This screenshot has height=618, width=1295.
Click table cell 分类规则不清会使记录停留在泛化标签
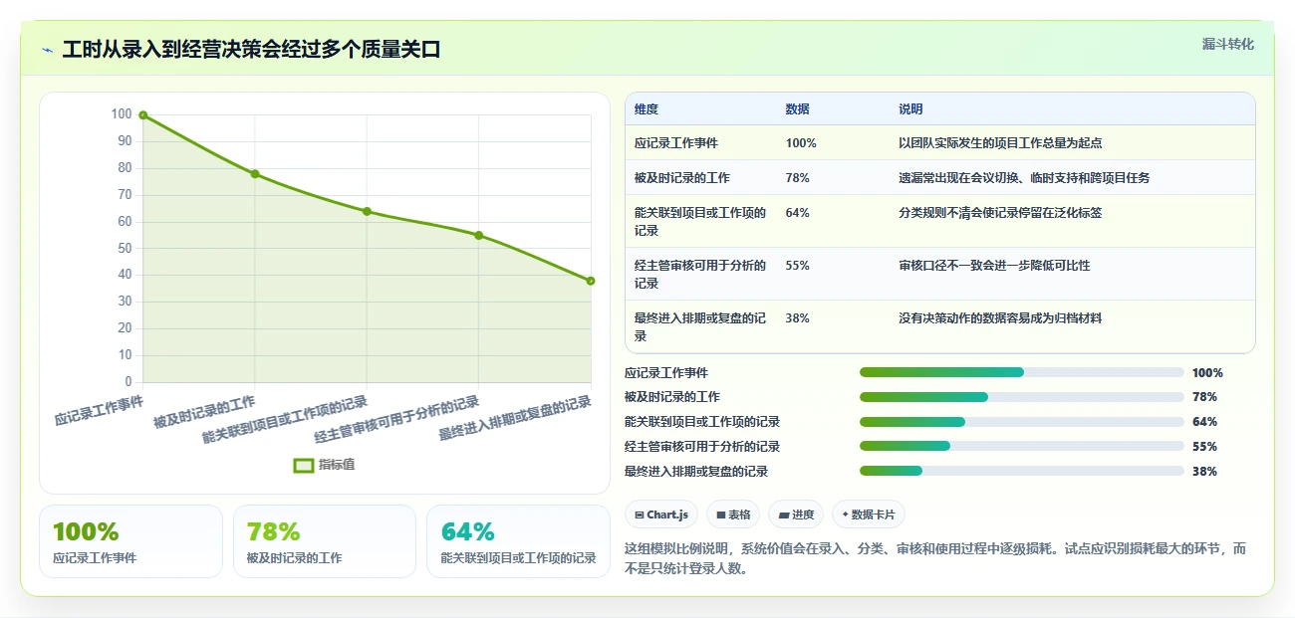coord(1000,213)
